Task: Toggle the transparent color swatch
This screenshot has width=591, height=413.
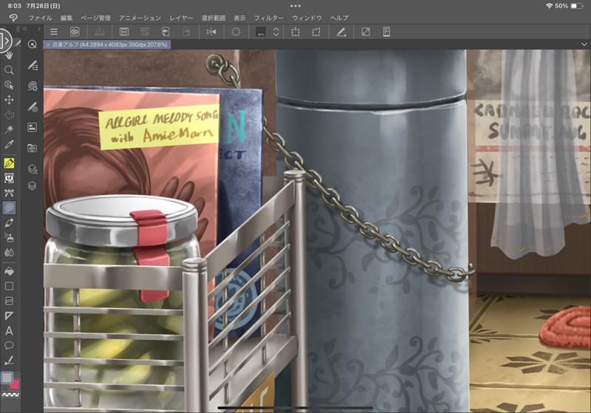Action: [x=9, y=395]
